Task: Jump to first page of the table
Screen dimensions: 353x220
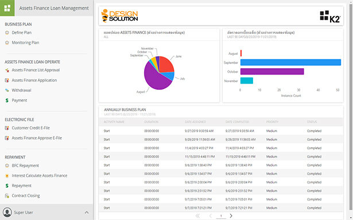Action: pyautogui.click(x=198, y=216)
